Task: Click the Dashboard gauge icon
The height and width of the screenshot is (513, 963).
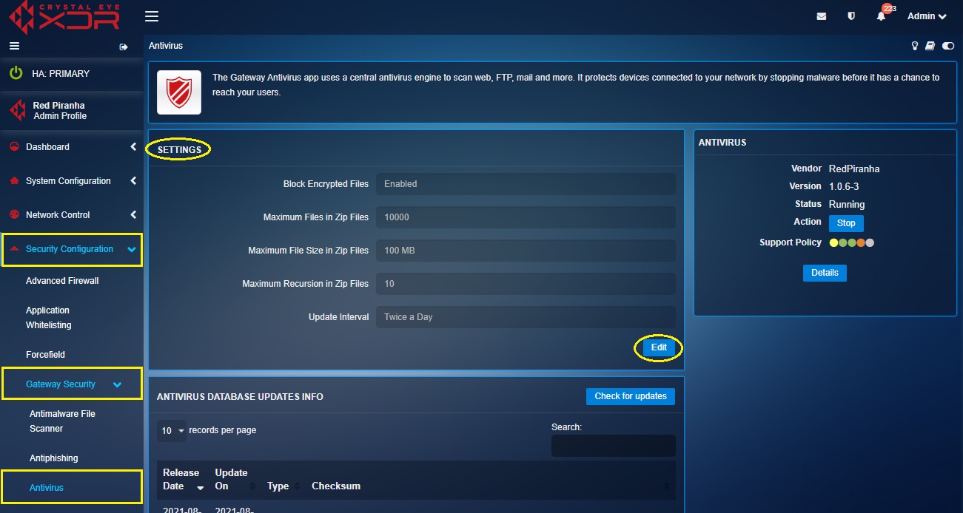Action: pos(13,146)
